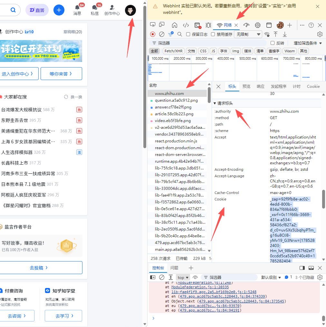The image size is (326, 327).
Task: Open the cookie editor extension icon
Action: [280, 25]
